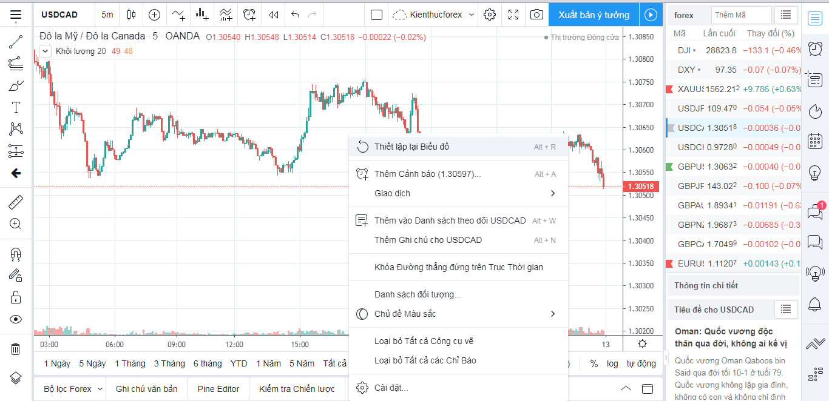Toggle the magnet snap mode

click(x=16, y=254)
